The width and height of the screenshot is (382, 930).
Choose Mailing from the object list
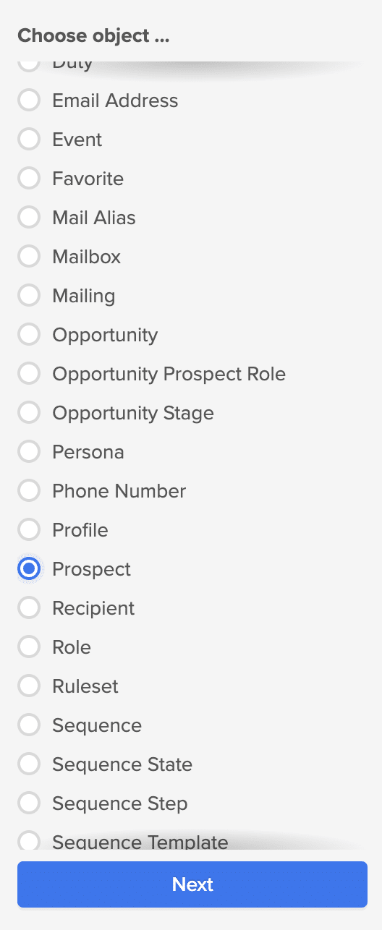click(x=29, y=296)
